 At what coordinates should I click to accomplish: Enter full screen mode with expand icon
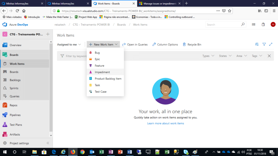[x=271, y=44]
